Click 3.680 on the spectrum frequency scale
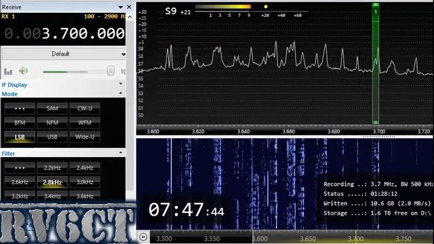The image size is (434, 244). (x=334, y=131)
